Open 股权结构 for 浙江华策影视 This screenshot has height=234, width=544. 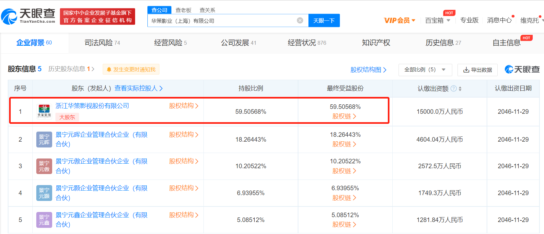184,106
